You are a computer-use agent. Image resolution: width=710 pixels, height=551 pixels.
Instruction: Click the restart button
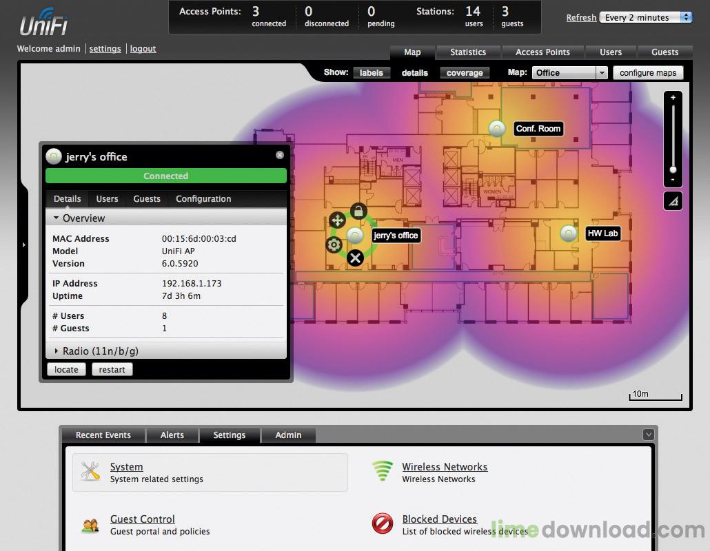tap(112, 370)
